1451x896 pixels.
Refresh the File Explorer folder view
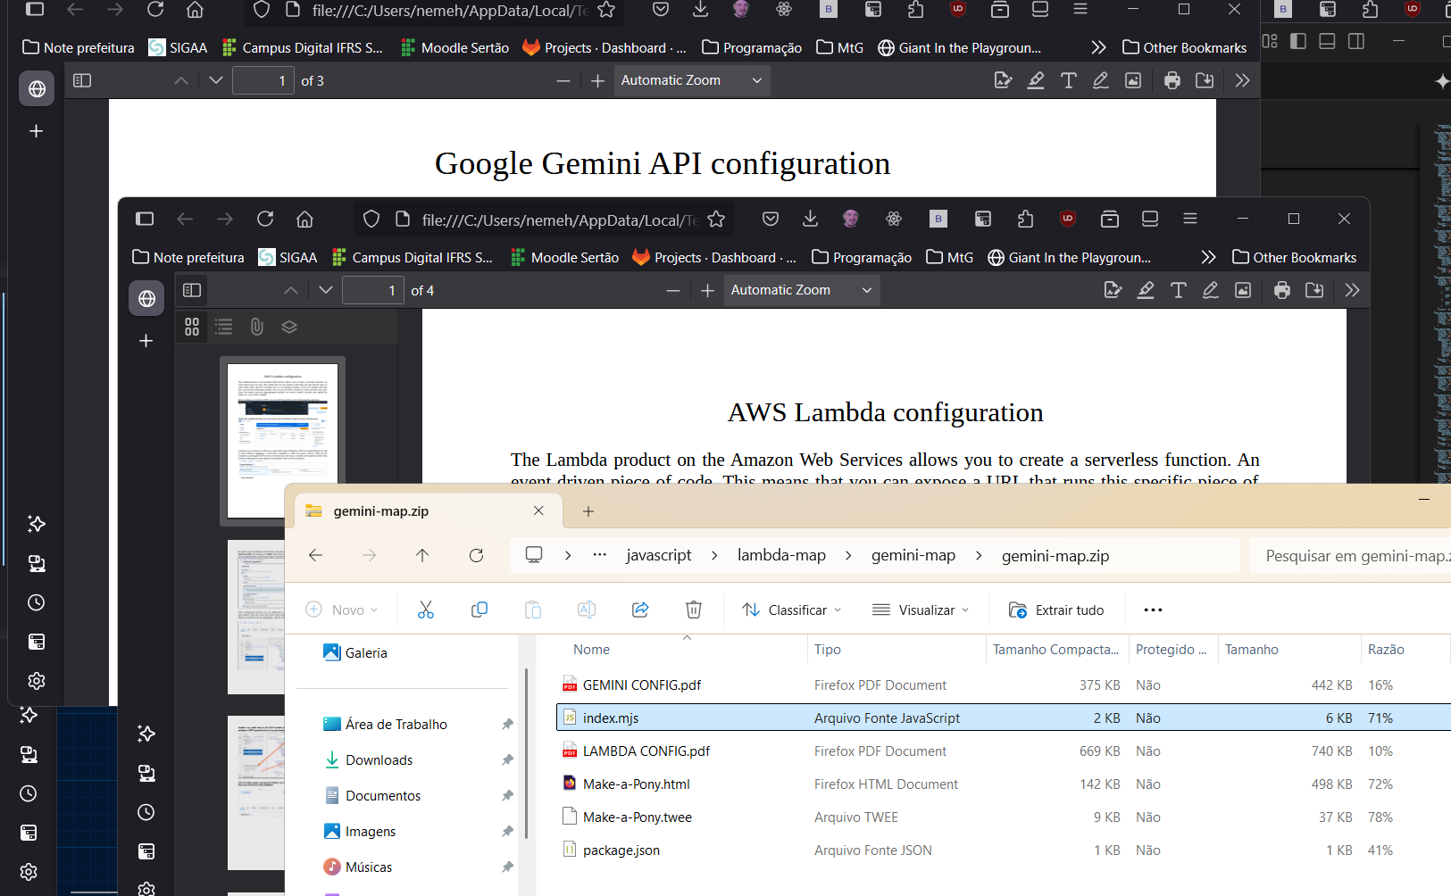(x=476, y=555)
